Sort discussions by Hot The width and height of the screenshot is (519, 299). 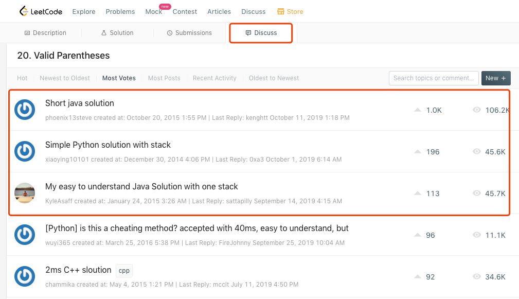coord(22,78)
